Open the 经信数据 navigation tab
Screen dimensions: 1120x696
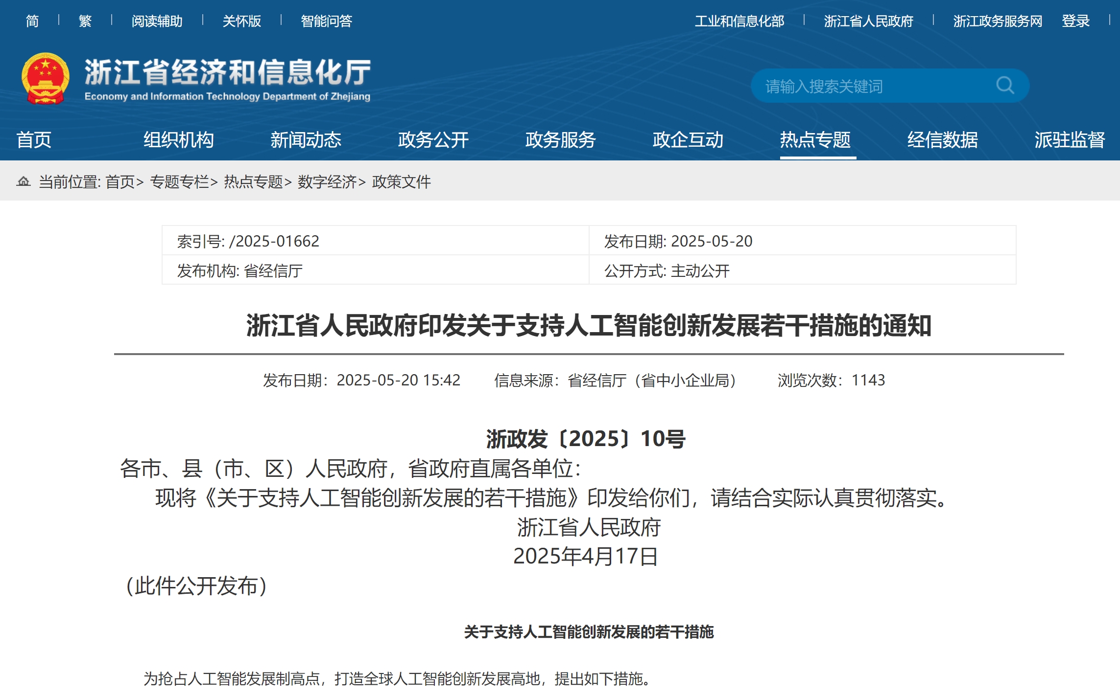click(942, 140)
